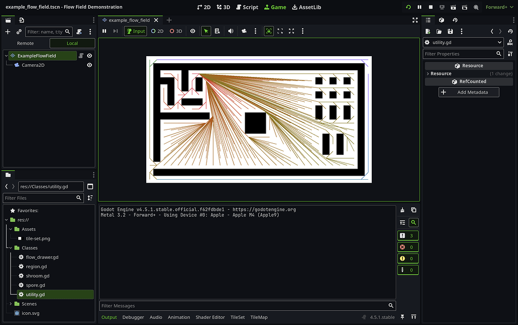Click the scene tree filter field
Image resolution: width=518 pixels, height=325 pixels.
[x=49, y=32]
